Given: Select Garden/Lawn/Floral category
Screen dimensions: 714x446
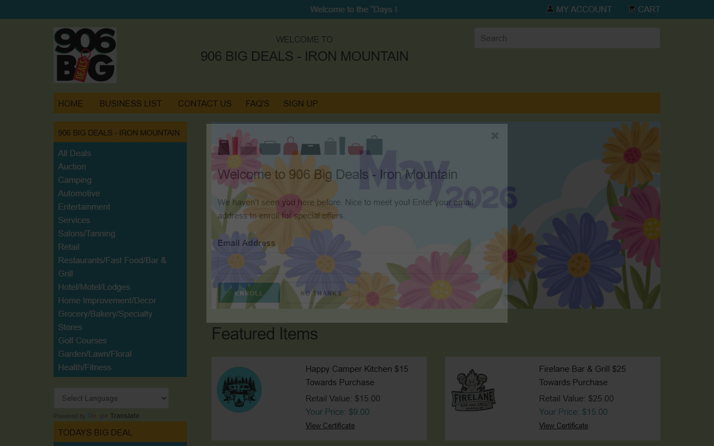Looking at the screenshot, I should click(x=95, y=354).
